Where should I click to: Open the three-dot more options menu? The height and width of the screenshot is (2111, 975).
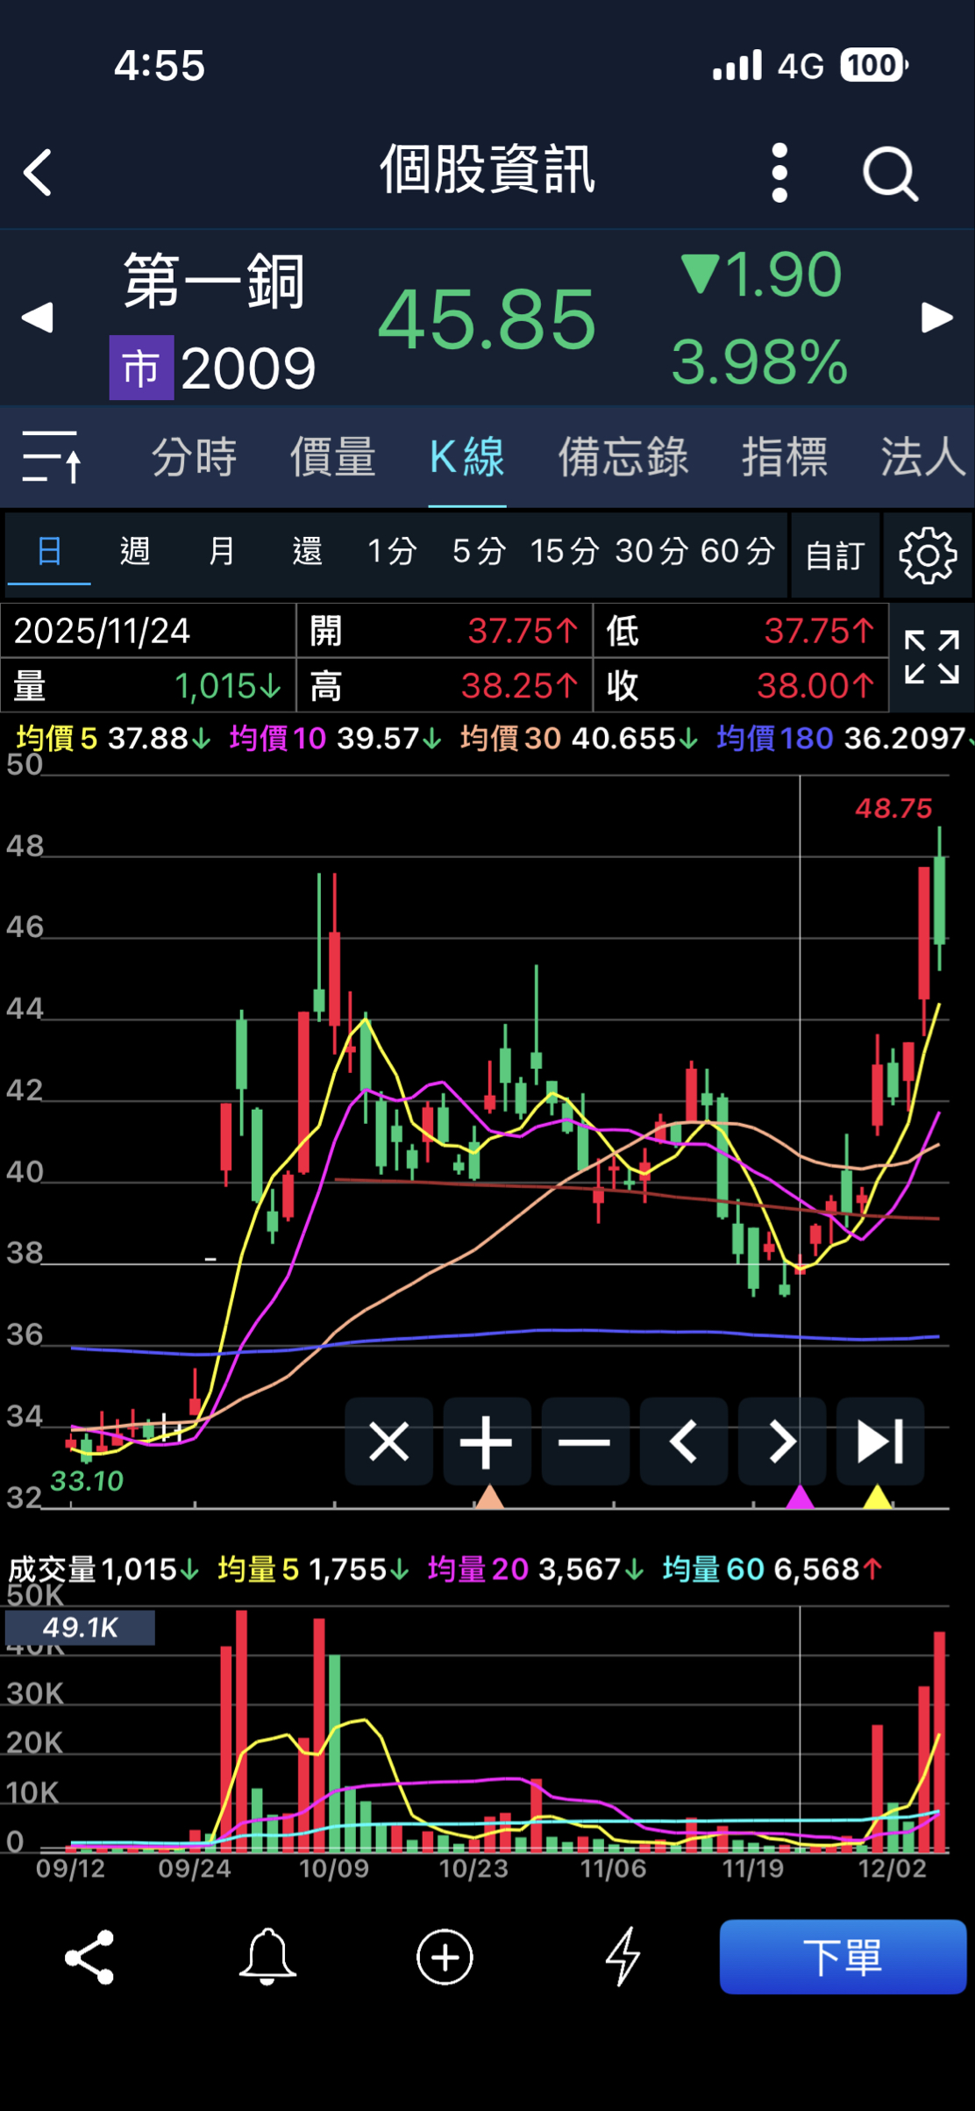[779, 173]
